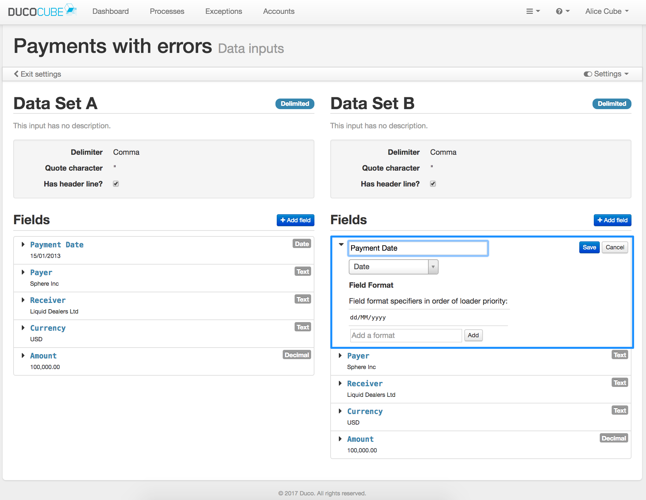Click the Add a format input
Image resolution: width=646 pixels, height=500 pixels.
tap(406, 335)
